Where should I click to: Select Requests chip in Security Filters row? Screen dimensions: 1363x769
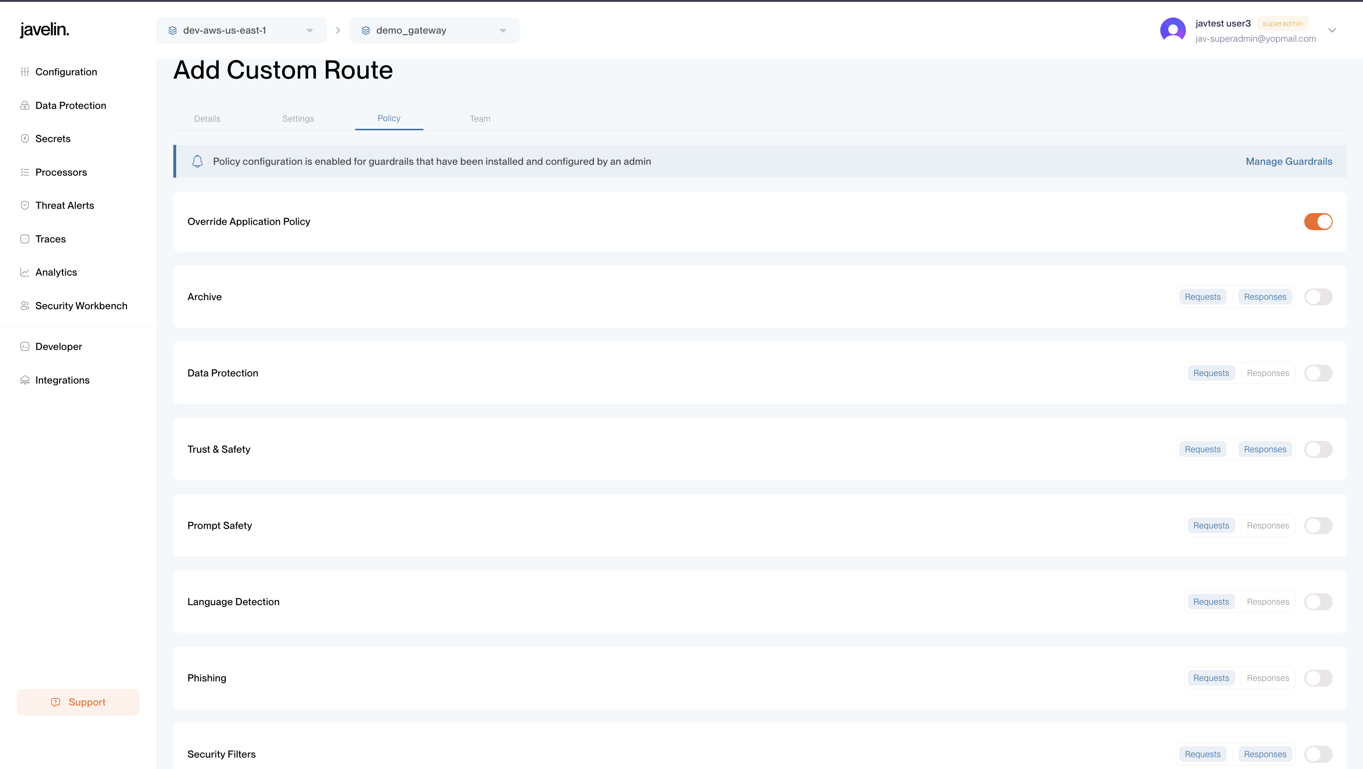click(x=1202, y=754)
